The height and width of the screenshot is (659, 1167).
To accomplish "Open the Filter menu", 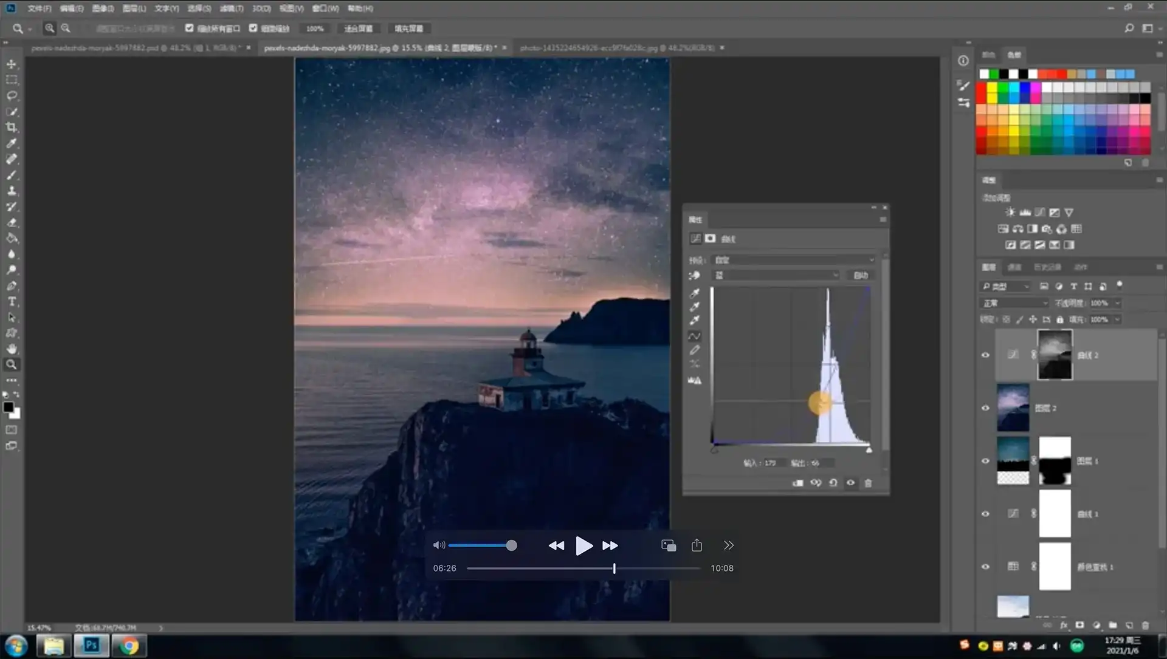I will pyautogui.click(x=231, y=9).
